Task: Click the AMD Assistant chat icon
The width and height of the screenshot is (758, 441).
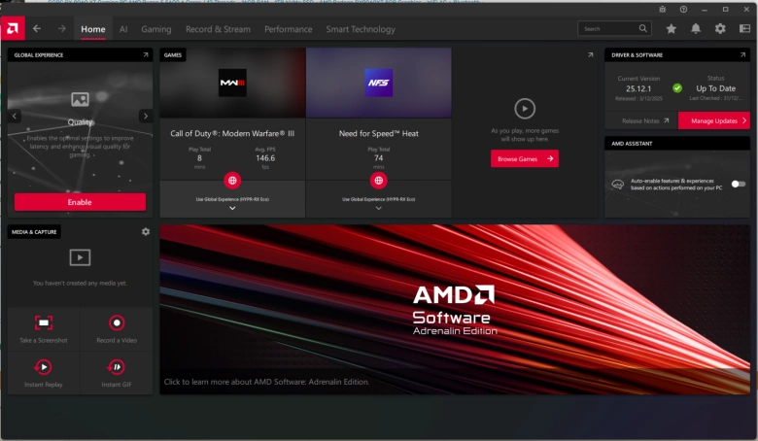Action: [617, 184]
